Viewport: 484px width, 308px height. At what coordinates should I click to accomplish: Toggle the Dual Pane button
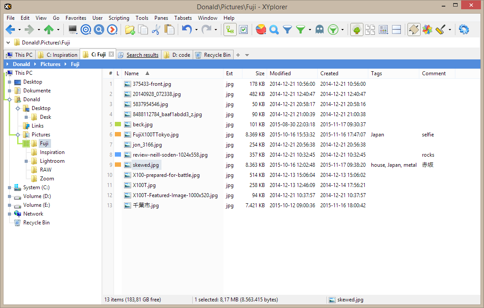[396, 29]
